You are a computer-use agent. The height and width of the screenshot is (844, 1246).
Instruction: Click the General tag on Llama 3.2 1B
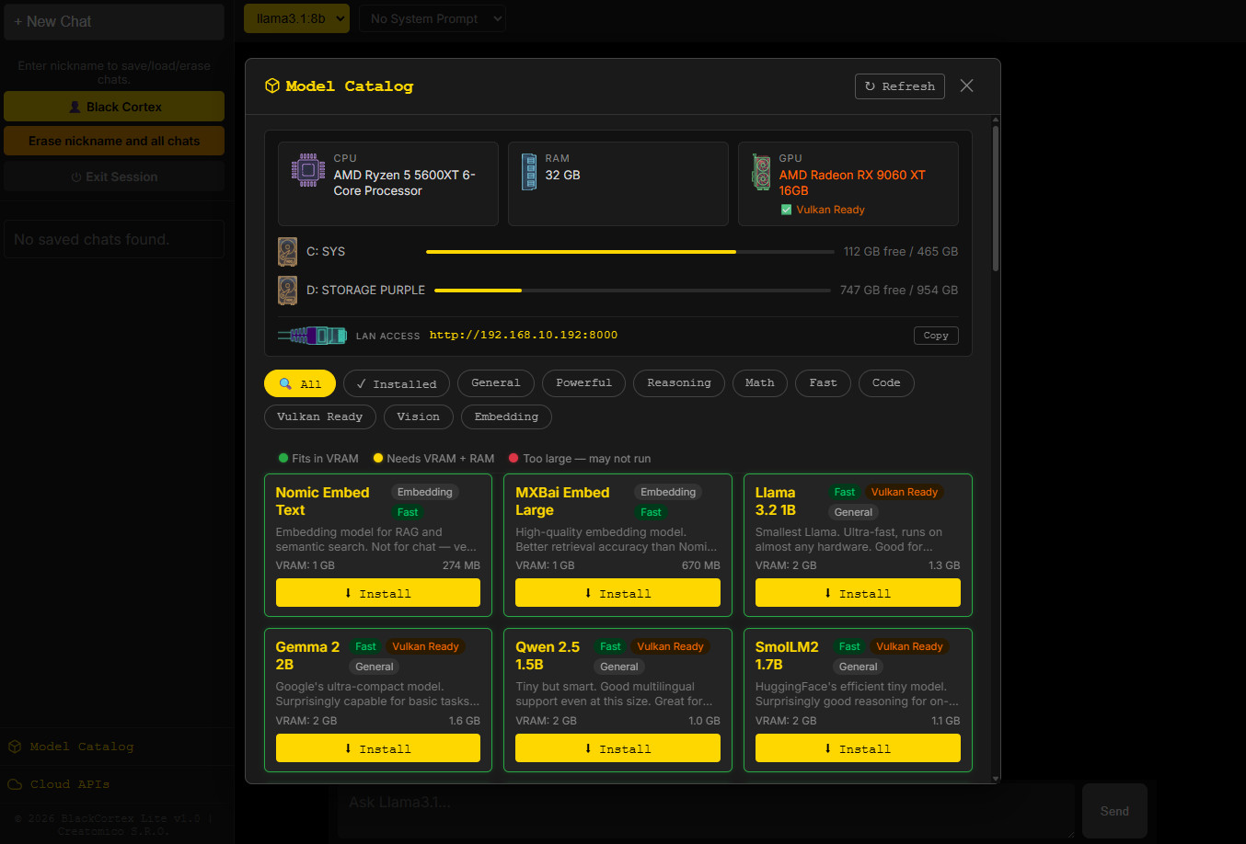click(x=853, y=512)
